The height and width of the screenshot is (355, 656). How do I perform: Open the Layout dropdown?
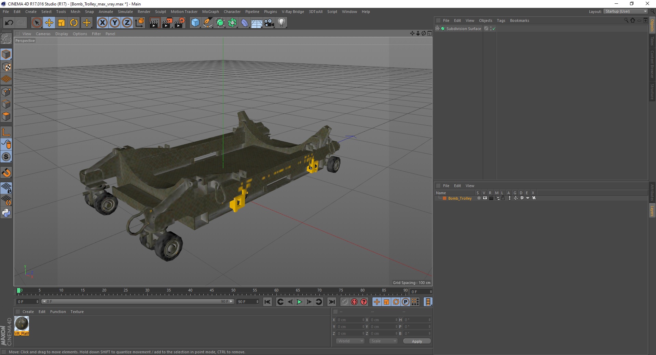click(x=626, y=12)
